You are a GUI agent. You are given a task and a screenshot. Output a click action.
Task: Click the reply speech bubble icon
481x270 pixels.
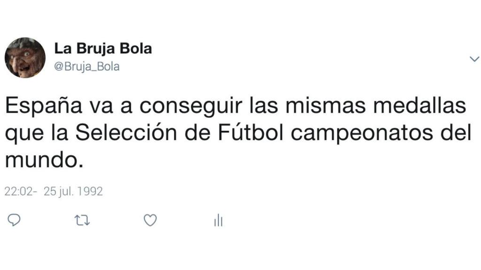(15, 220)
